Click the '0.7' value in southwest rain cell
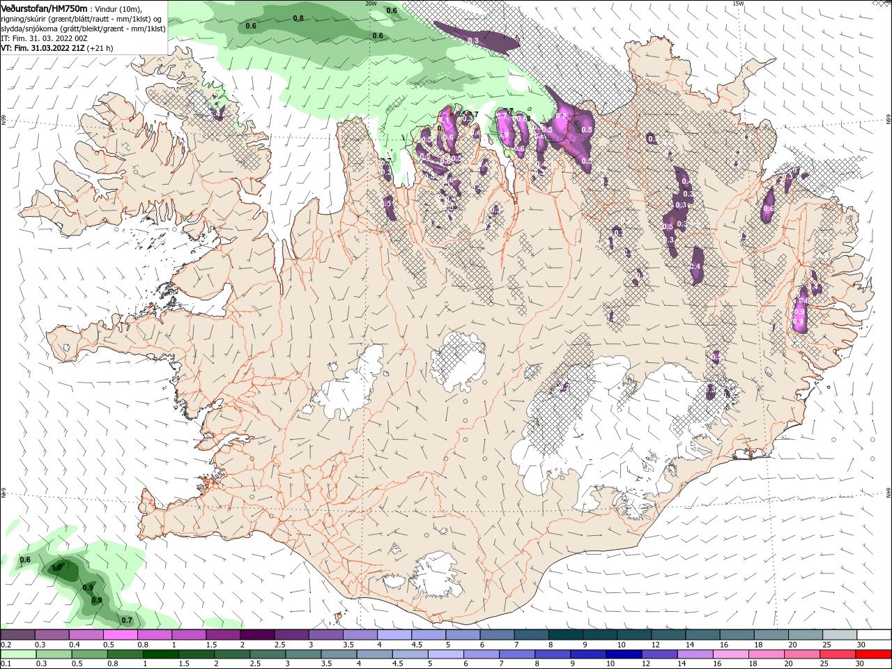892x669 pixels. (x=127, y=620)
